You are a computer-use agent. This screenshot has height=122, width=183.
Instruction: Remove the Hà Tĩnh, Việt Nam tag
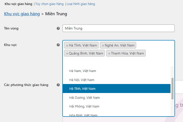click(x=67, y=45)
